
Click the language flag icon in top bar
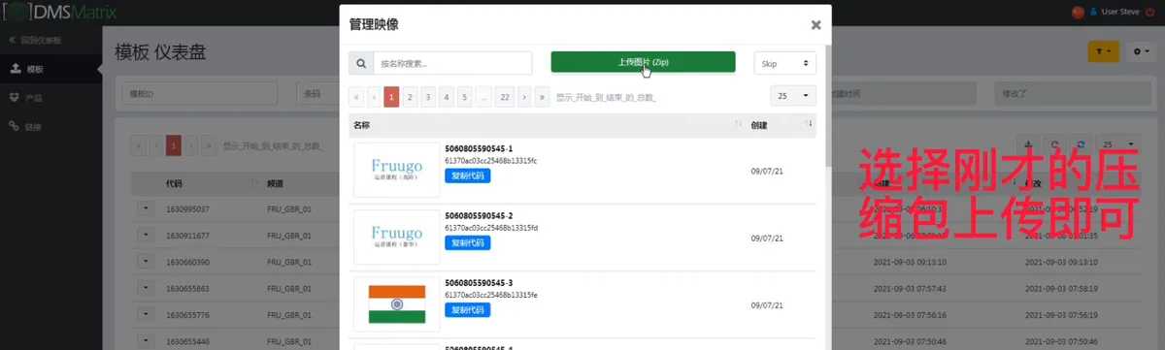click(x=1077, y=12)
